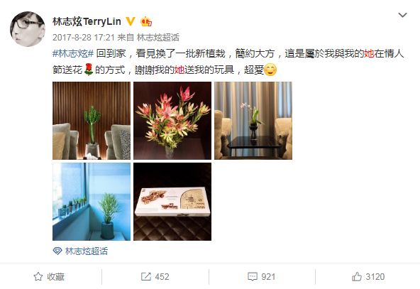The image size is (420, 289).
Task: Click the #林志炫# hashtag
Action: pos(73,53)
